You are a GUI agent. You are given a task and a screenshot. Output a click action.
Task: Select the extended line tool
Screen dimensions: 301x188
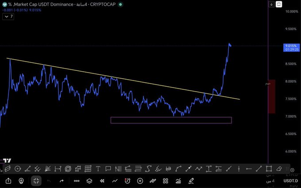tap(229, 169)
